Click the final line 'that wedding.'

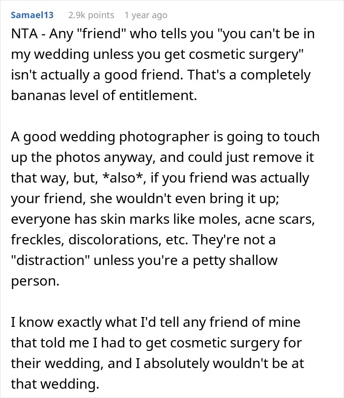(x=55, y=384)
